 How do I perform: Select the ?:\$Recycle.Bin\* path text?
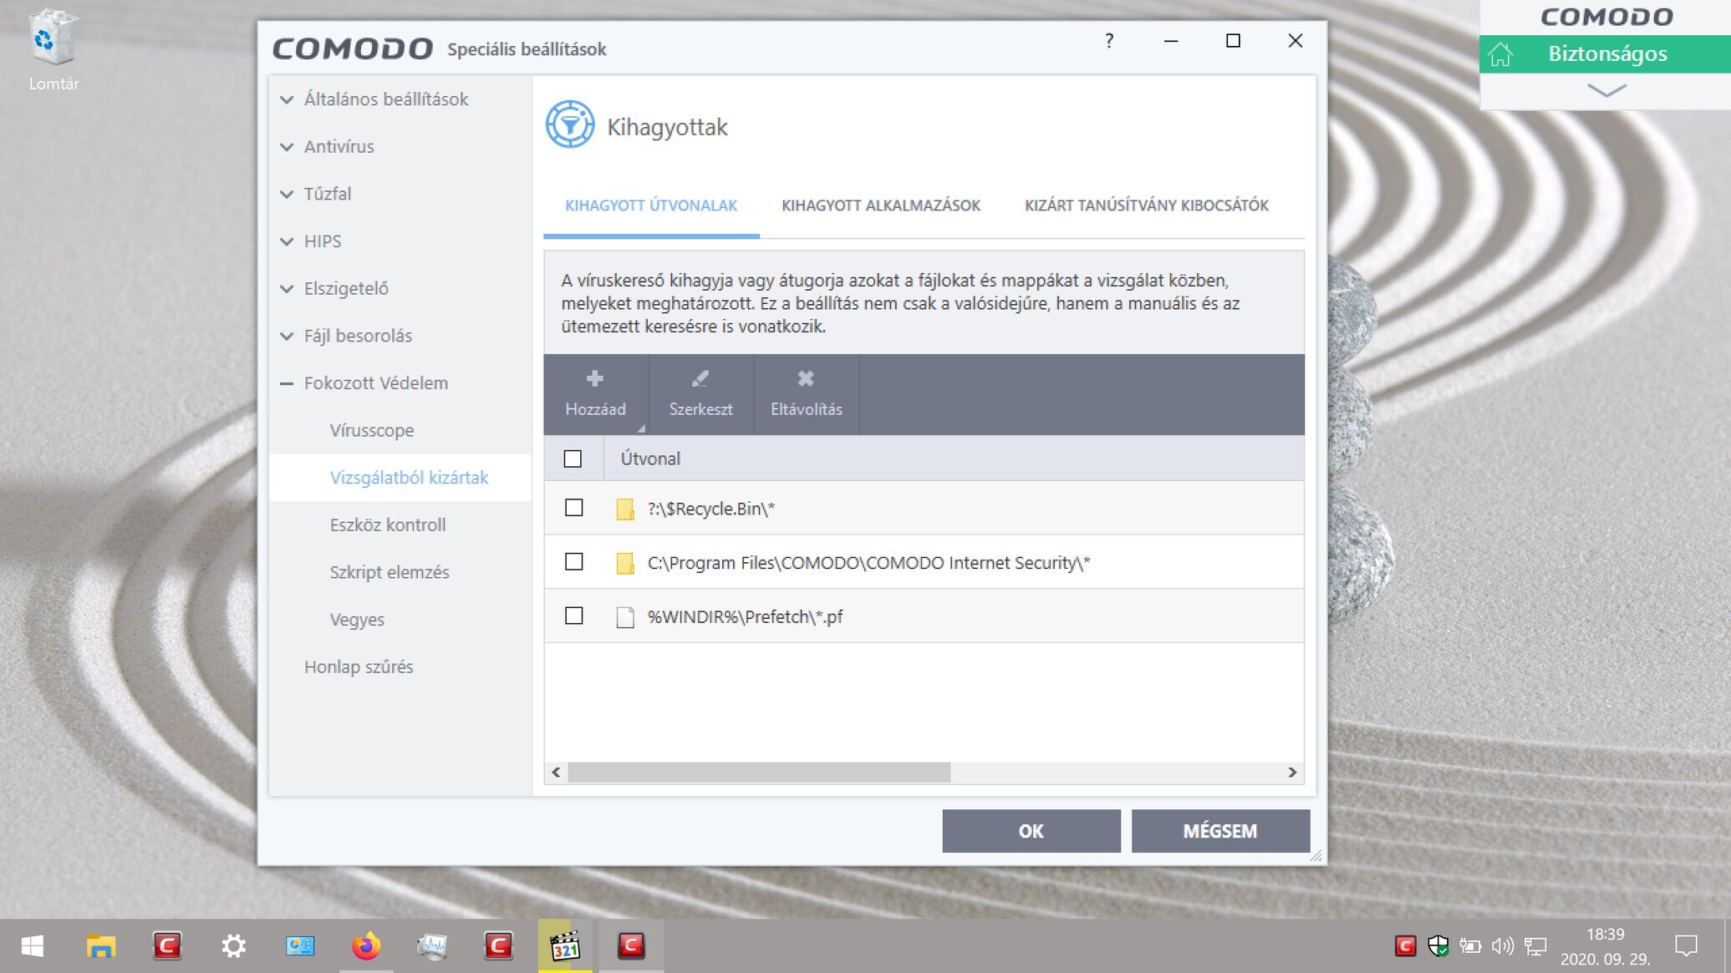pos(710,509)
